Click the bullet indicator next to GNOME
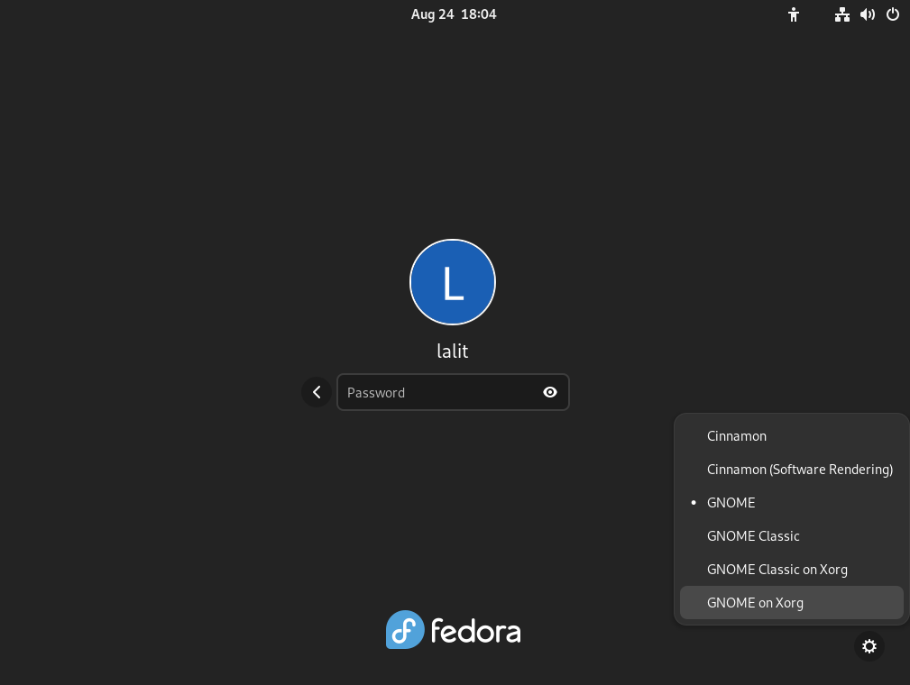Image resolution: width=910 pixels, height=685 pixels. point(693,502)
